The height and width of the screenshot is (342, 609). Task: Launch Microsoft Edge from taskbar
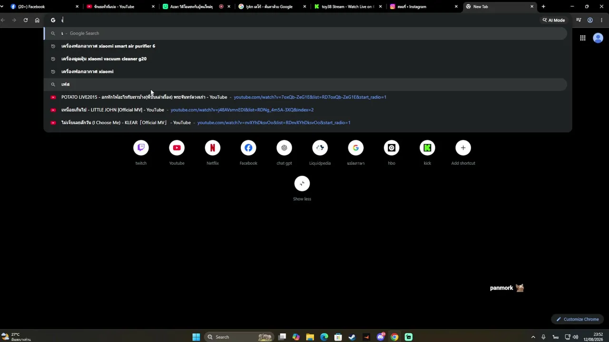pyautogui.click(x=324, y=337)
